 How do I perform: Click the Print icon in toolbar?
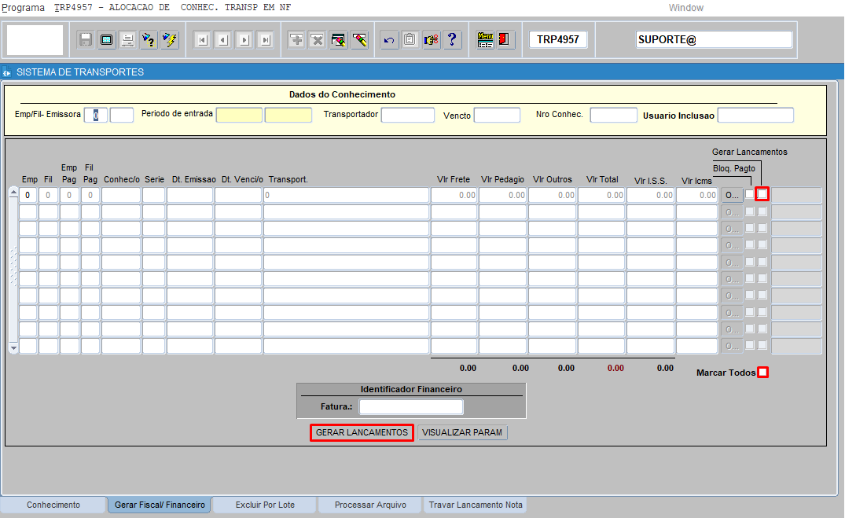point(127,40)
